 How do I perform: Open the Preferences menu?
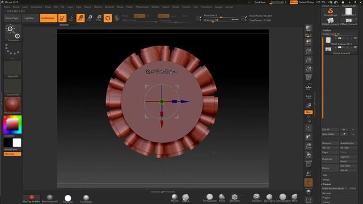coord(142,7)
